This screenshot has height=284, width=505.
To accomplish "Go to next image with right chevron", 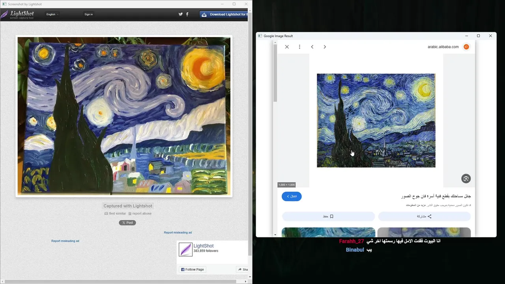I will pyautogui.click(x=325, y=47).
